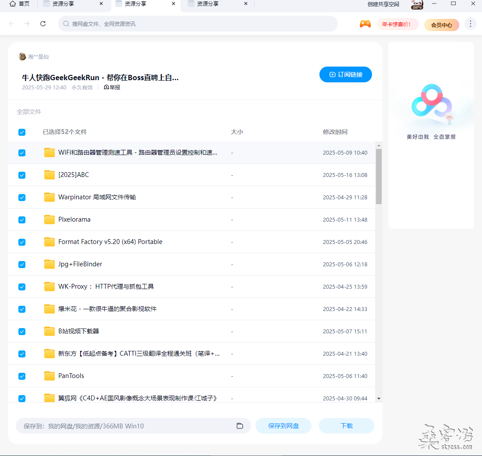Click the 保存到网盘 button

(x=284, y=426)
